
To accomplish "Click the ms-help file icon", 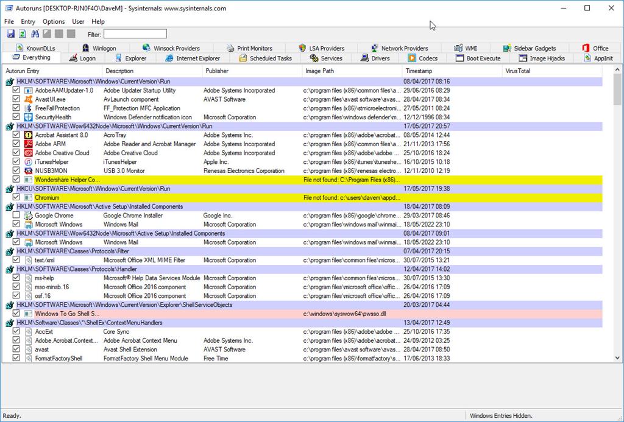I will pos(28,278).
